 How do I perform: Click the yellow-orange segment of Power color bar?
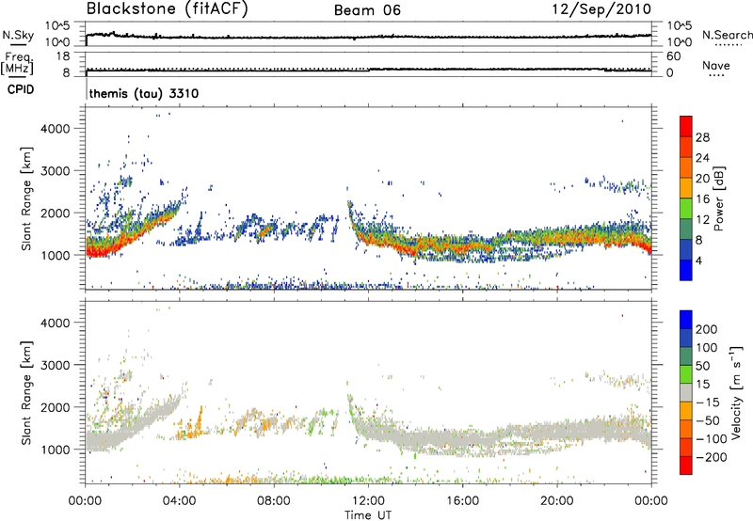(686, 188)
